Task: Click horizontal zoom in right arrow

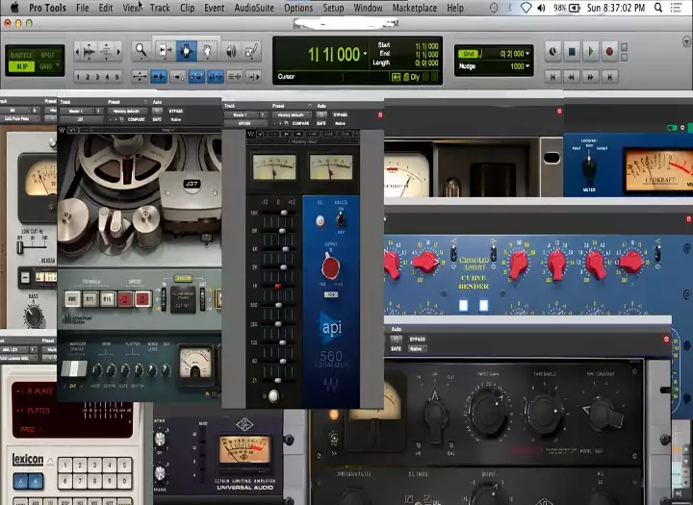Action: (118, 52)
